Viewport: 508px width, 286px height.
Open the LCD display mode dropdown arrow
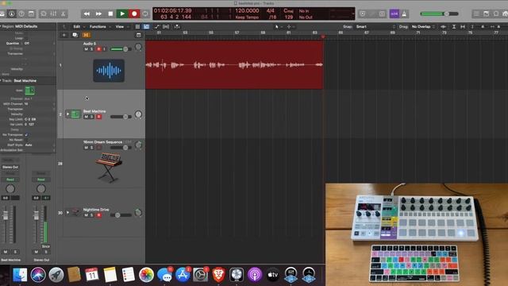[352, 14]
